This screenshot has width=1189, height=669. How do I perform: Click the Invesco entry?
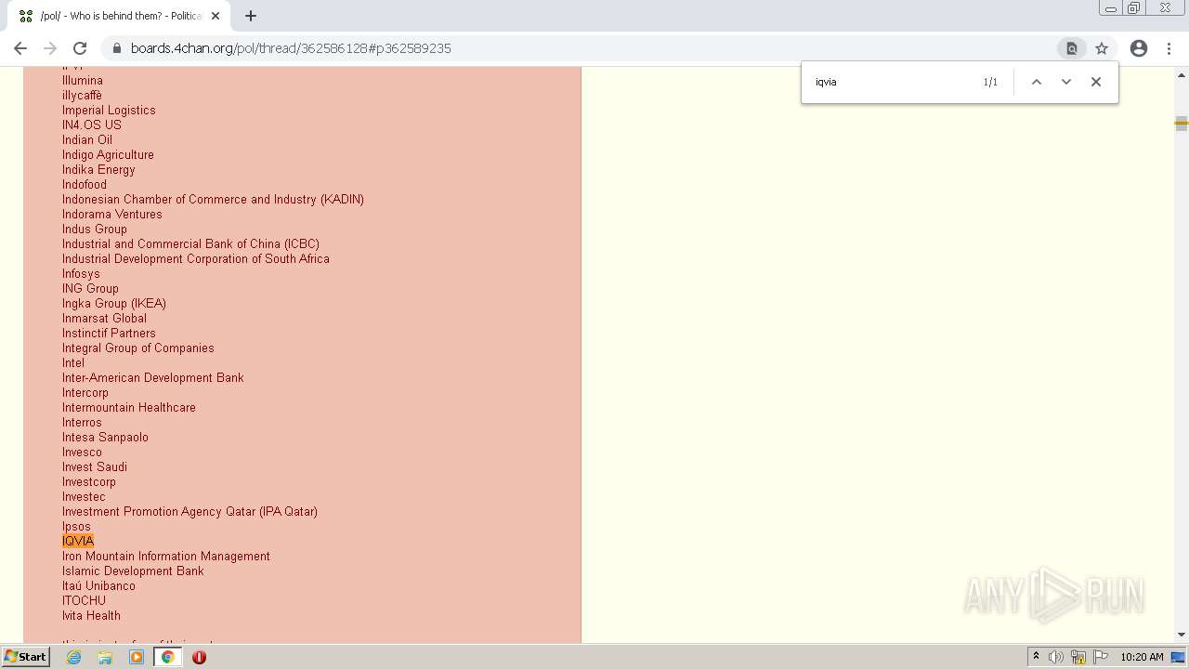tap(82, 452)
